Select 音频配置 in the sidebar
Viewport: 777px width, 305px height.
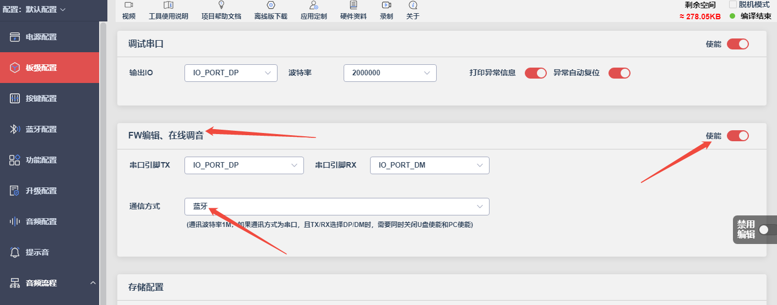tap(50, 221)
